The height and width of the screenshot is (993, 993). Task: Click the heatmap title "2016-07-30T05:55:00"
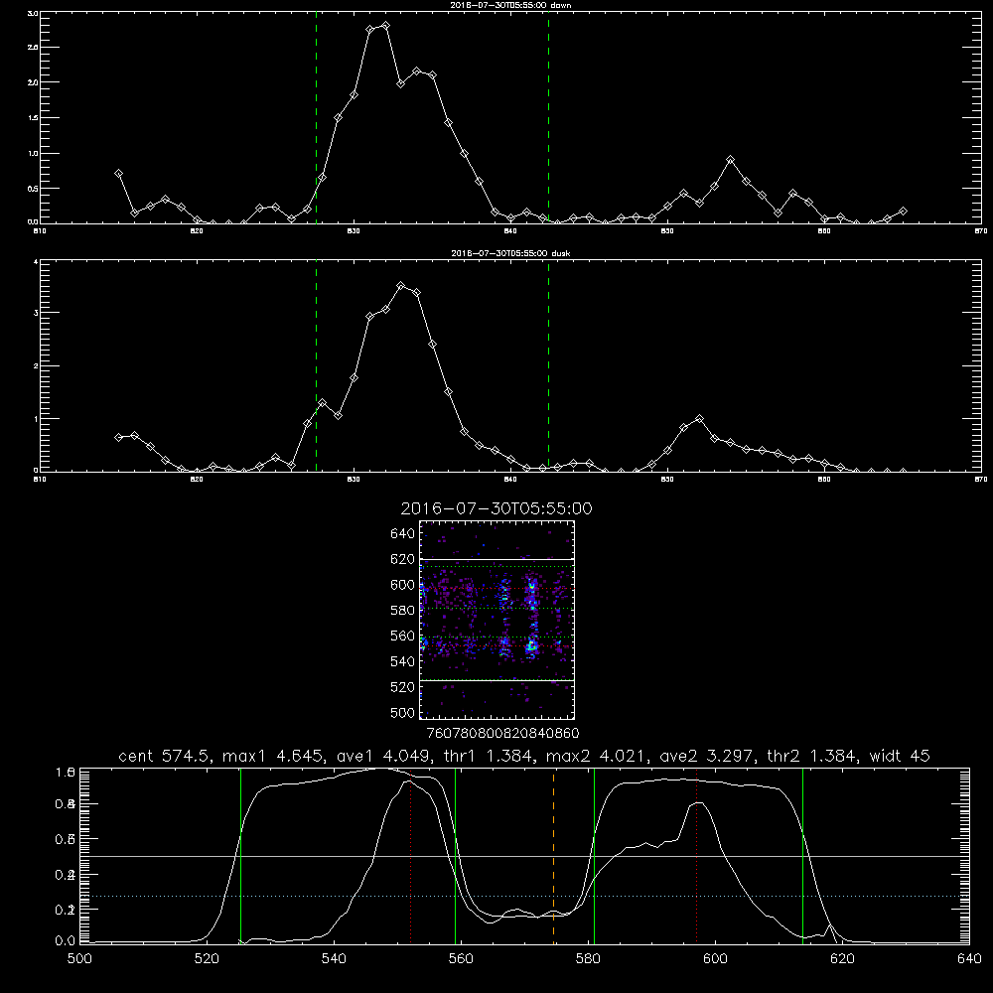click(496, 508)
